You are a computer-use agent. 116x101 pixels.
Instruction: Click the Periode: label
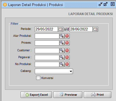pyautogui.click(x=26, y=29)
